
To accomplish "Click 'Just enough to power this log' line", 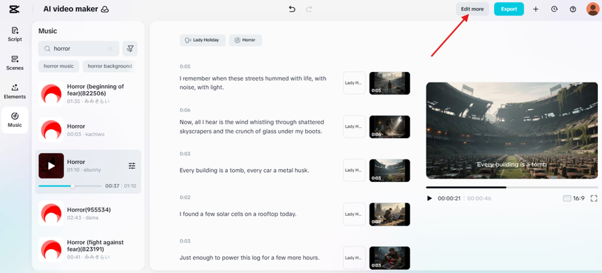I will pos(250,258).
